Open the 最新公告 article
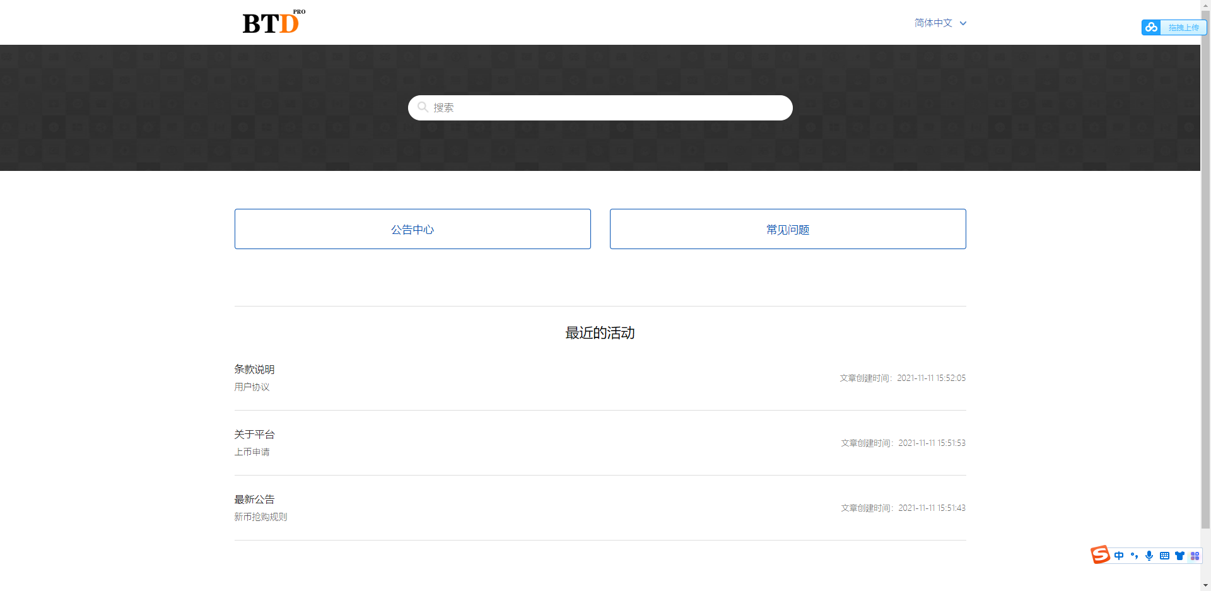 254,499
